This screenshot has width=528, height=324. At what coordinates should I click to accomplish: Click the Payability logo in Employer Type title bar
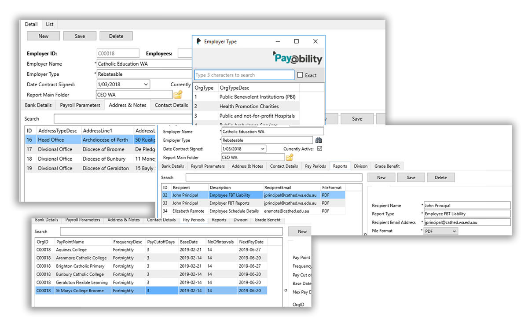199,41
